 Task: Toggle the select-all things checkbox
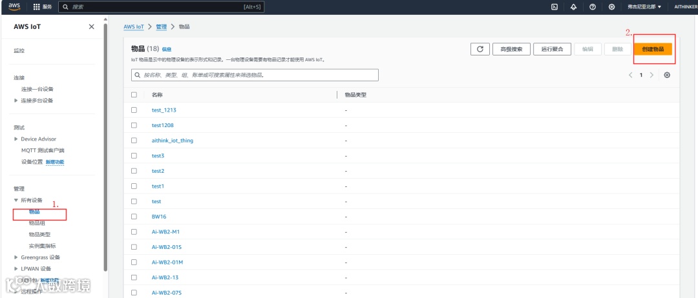(134, 95)
